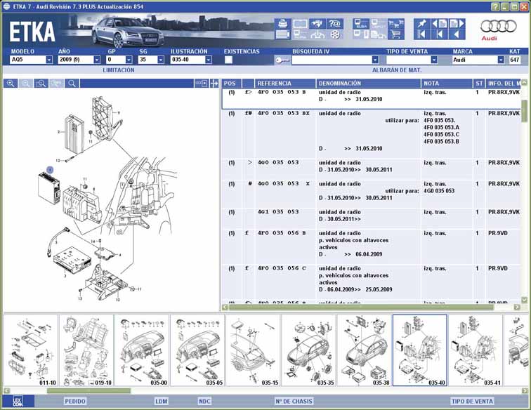Click the key icon beside Búsqueda IV

pyautogui.click(x=282, y=60)
